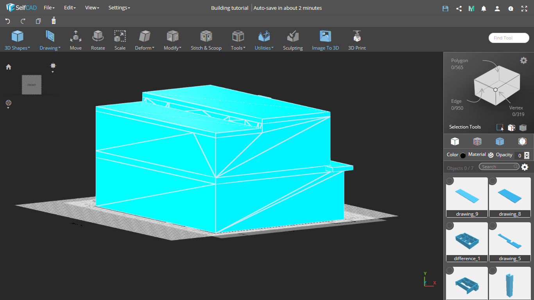Toggle drawing_5 selection circle

pos(493,225)
